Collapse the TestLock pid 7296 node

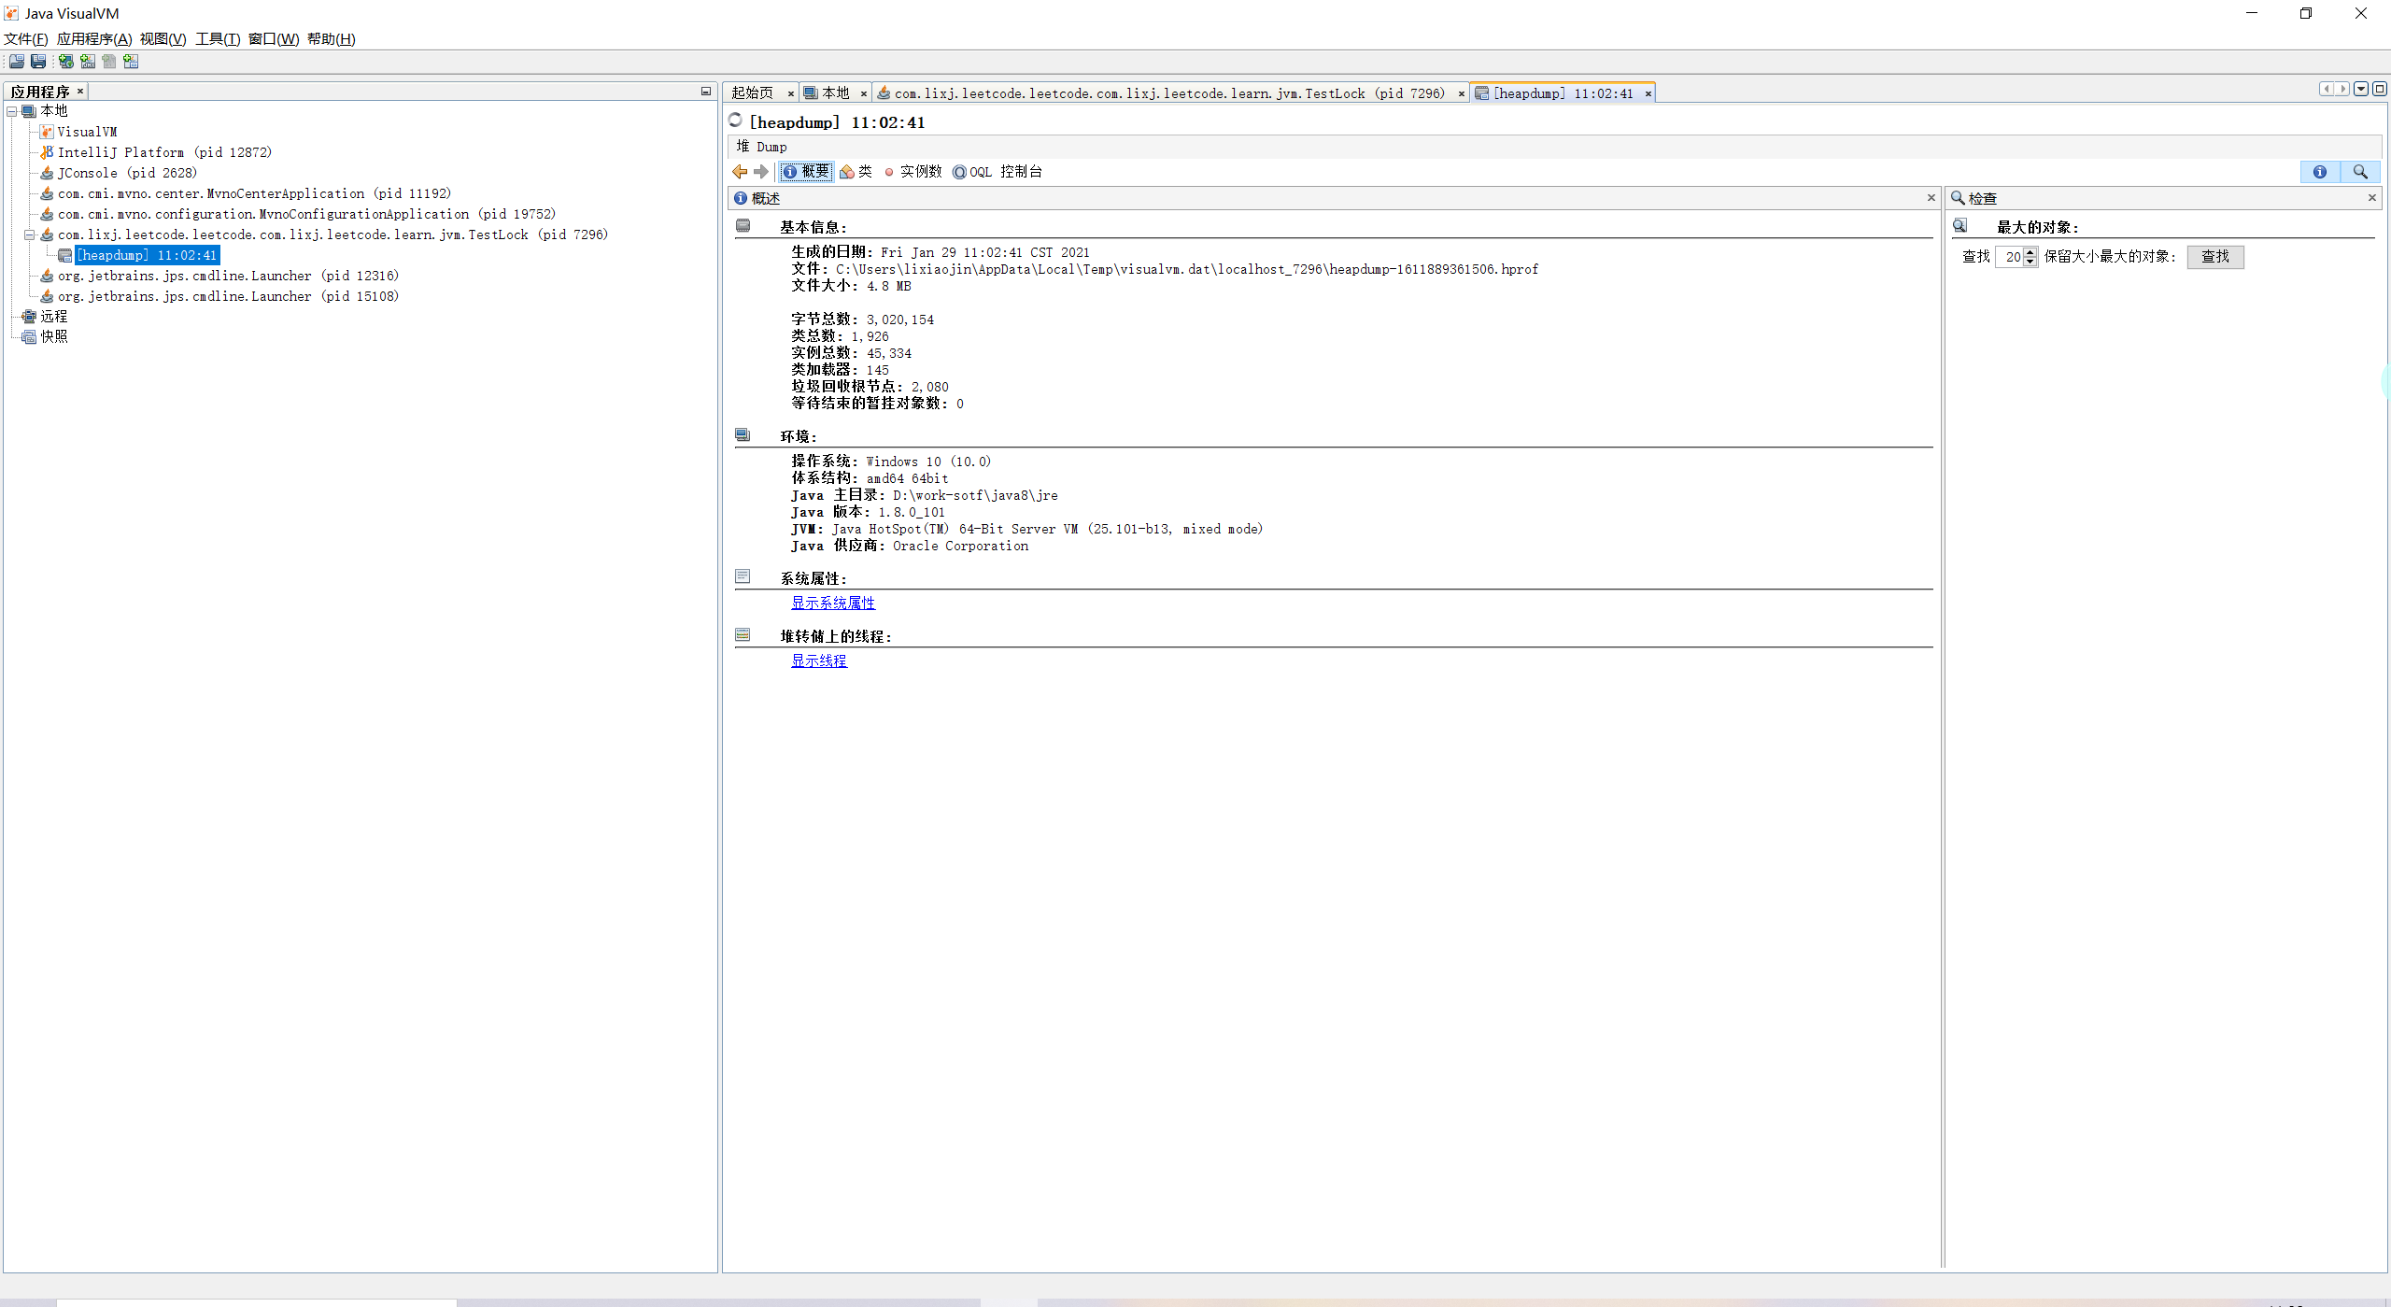click(29, 234)
